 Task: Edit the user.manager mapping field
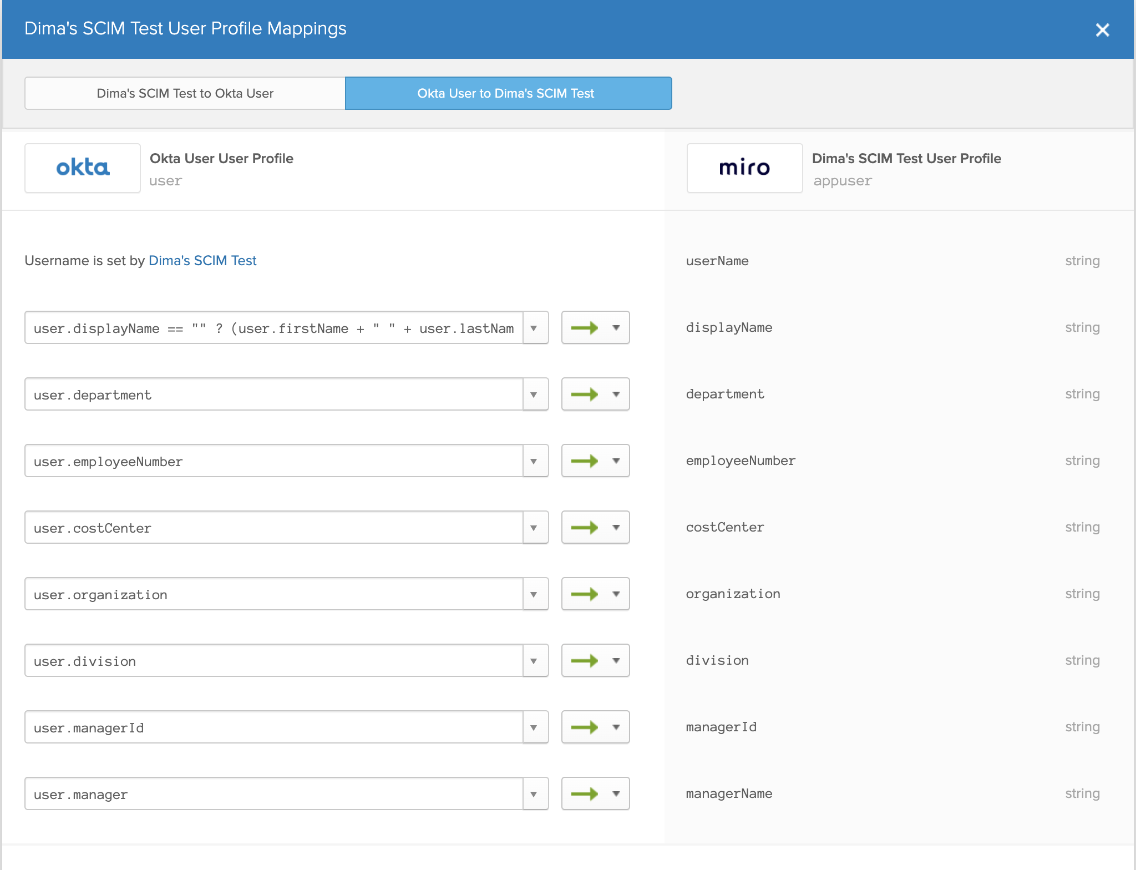[x=274, y=794]
